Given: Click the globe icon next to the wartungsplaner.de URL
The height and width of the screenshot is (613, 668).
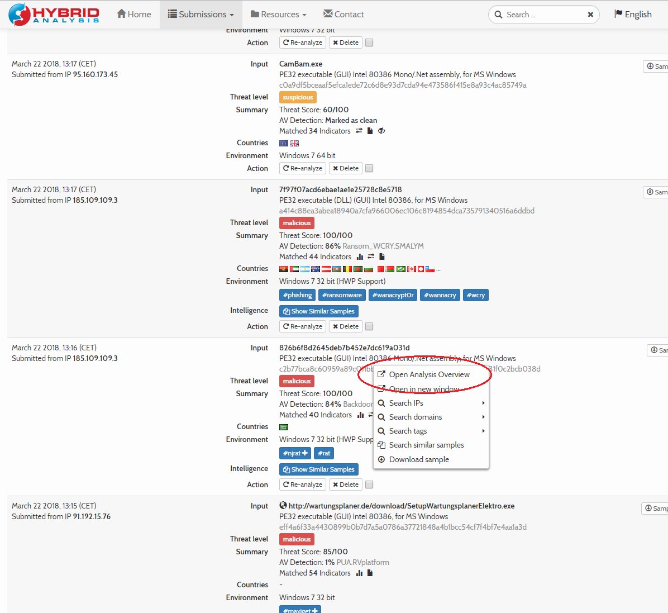Looking at the screenshot, I should [283, 505].
